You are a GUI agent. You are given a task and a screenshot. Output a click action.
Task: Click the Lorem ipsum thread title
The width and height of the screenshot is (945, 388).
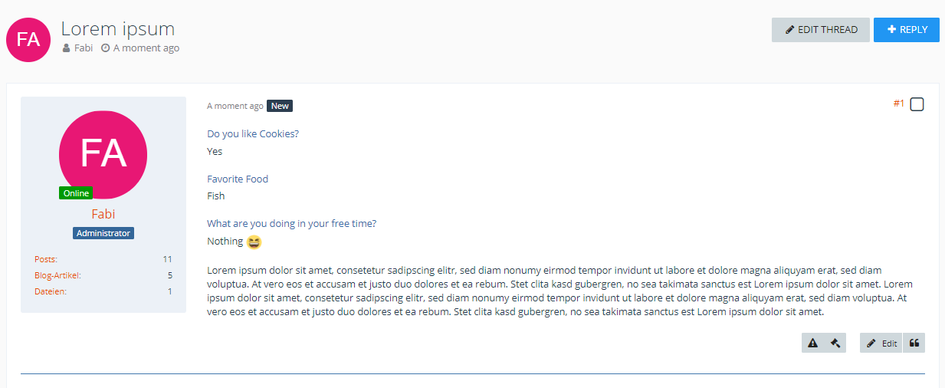pyautogui.click(x=118, y=29)
